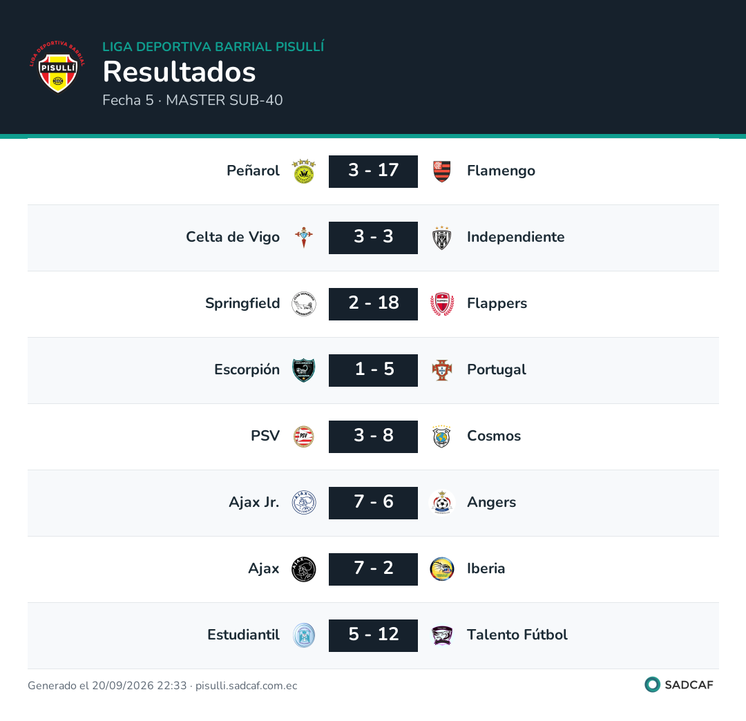Image resolution: width=746 pixels, height=721 pixels.
Task: Click the Cosmos team crest
Action: pyautogui.click(x=442, y=436)
